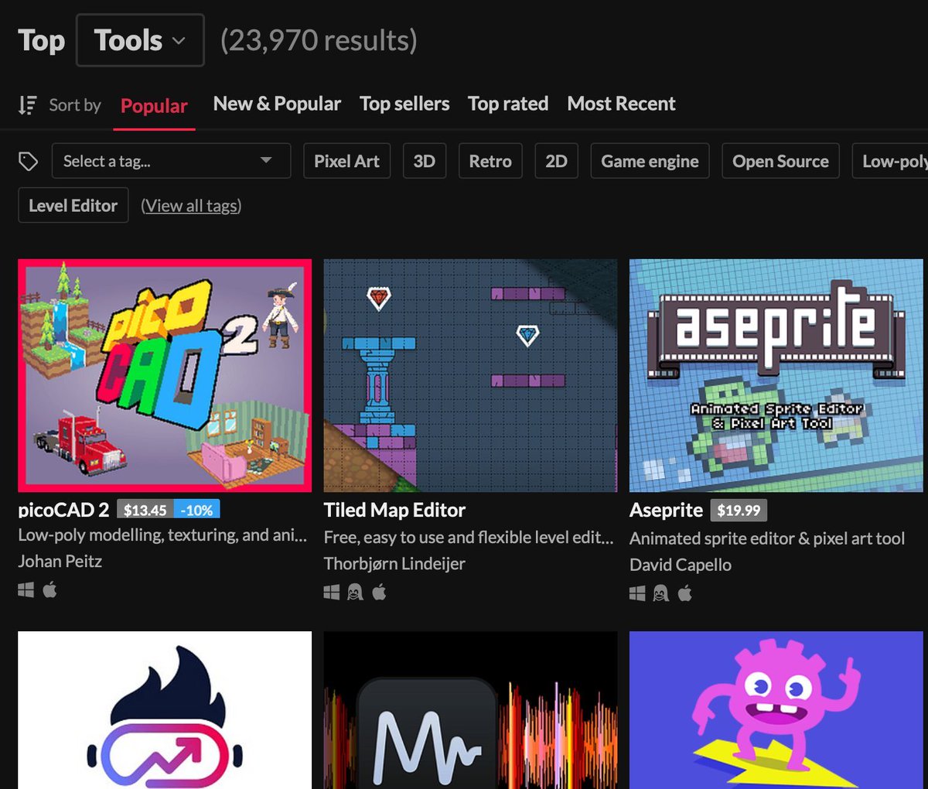928x789 pixels.
Task: Click the picoCAD 2 title link
Action: point(63,510)
